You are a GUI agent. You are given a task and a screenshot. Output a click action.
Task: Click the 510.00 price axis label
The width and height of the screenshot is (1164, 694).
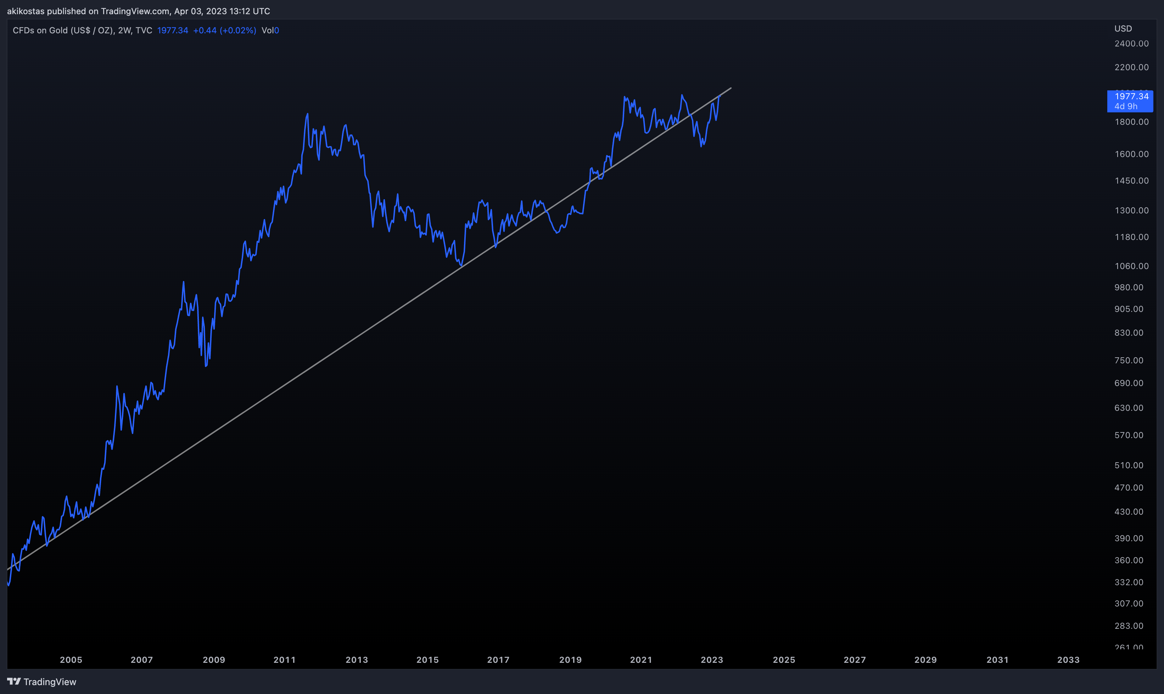[1129, 465]
